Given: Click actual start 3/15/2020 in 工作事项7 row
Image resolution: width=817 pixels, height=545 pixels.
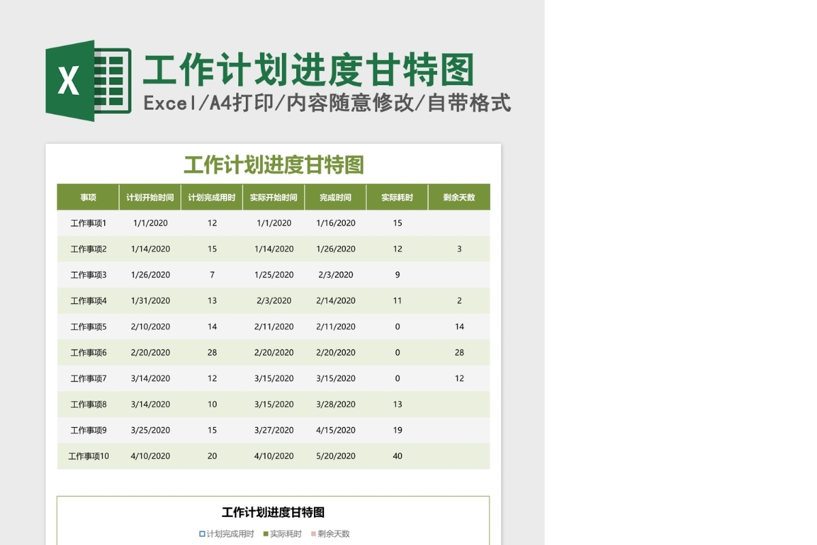Looking at the screenshot, I should (274, 378).
